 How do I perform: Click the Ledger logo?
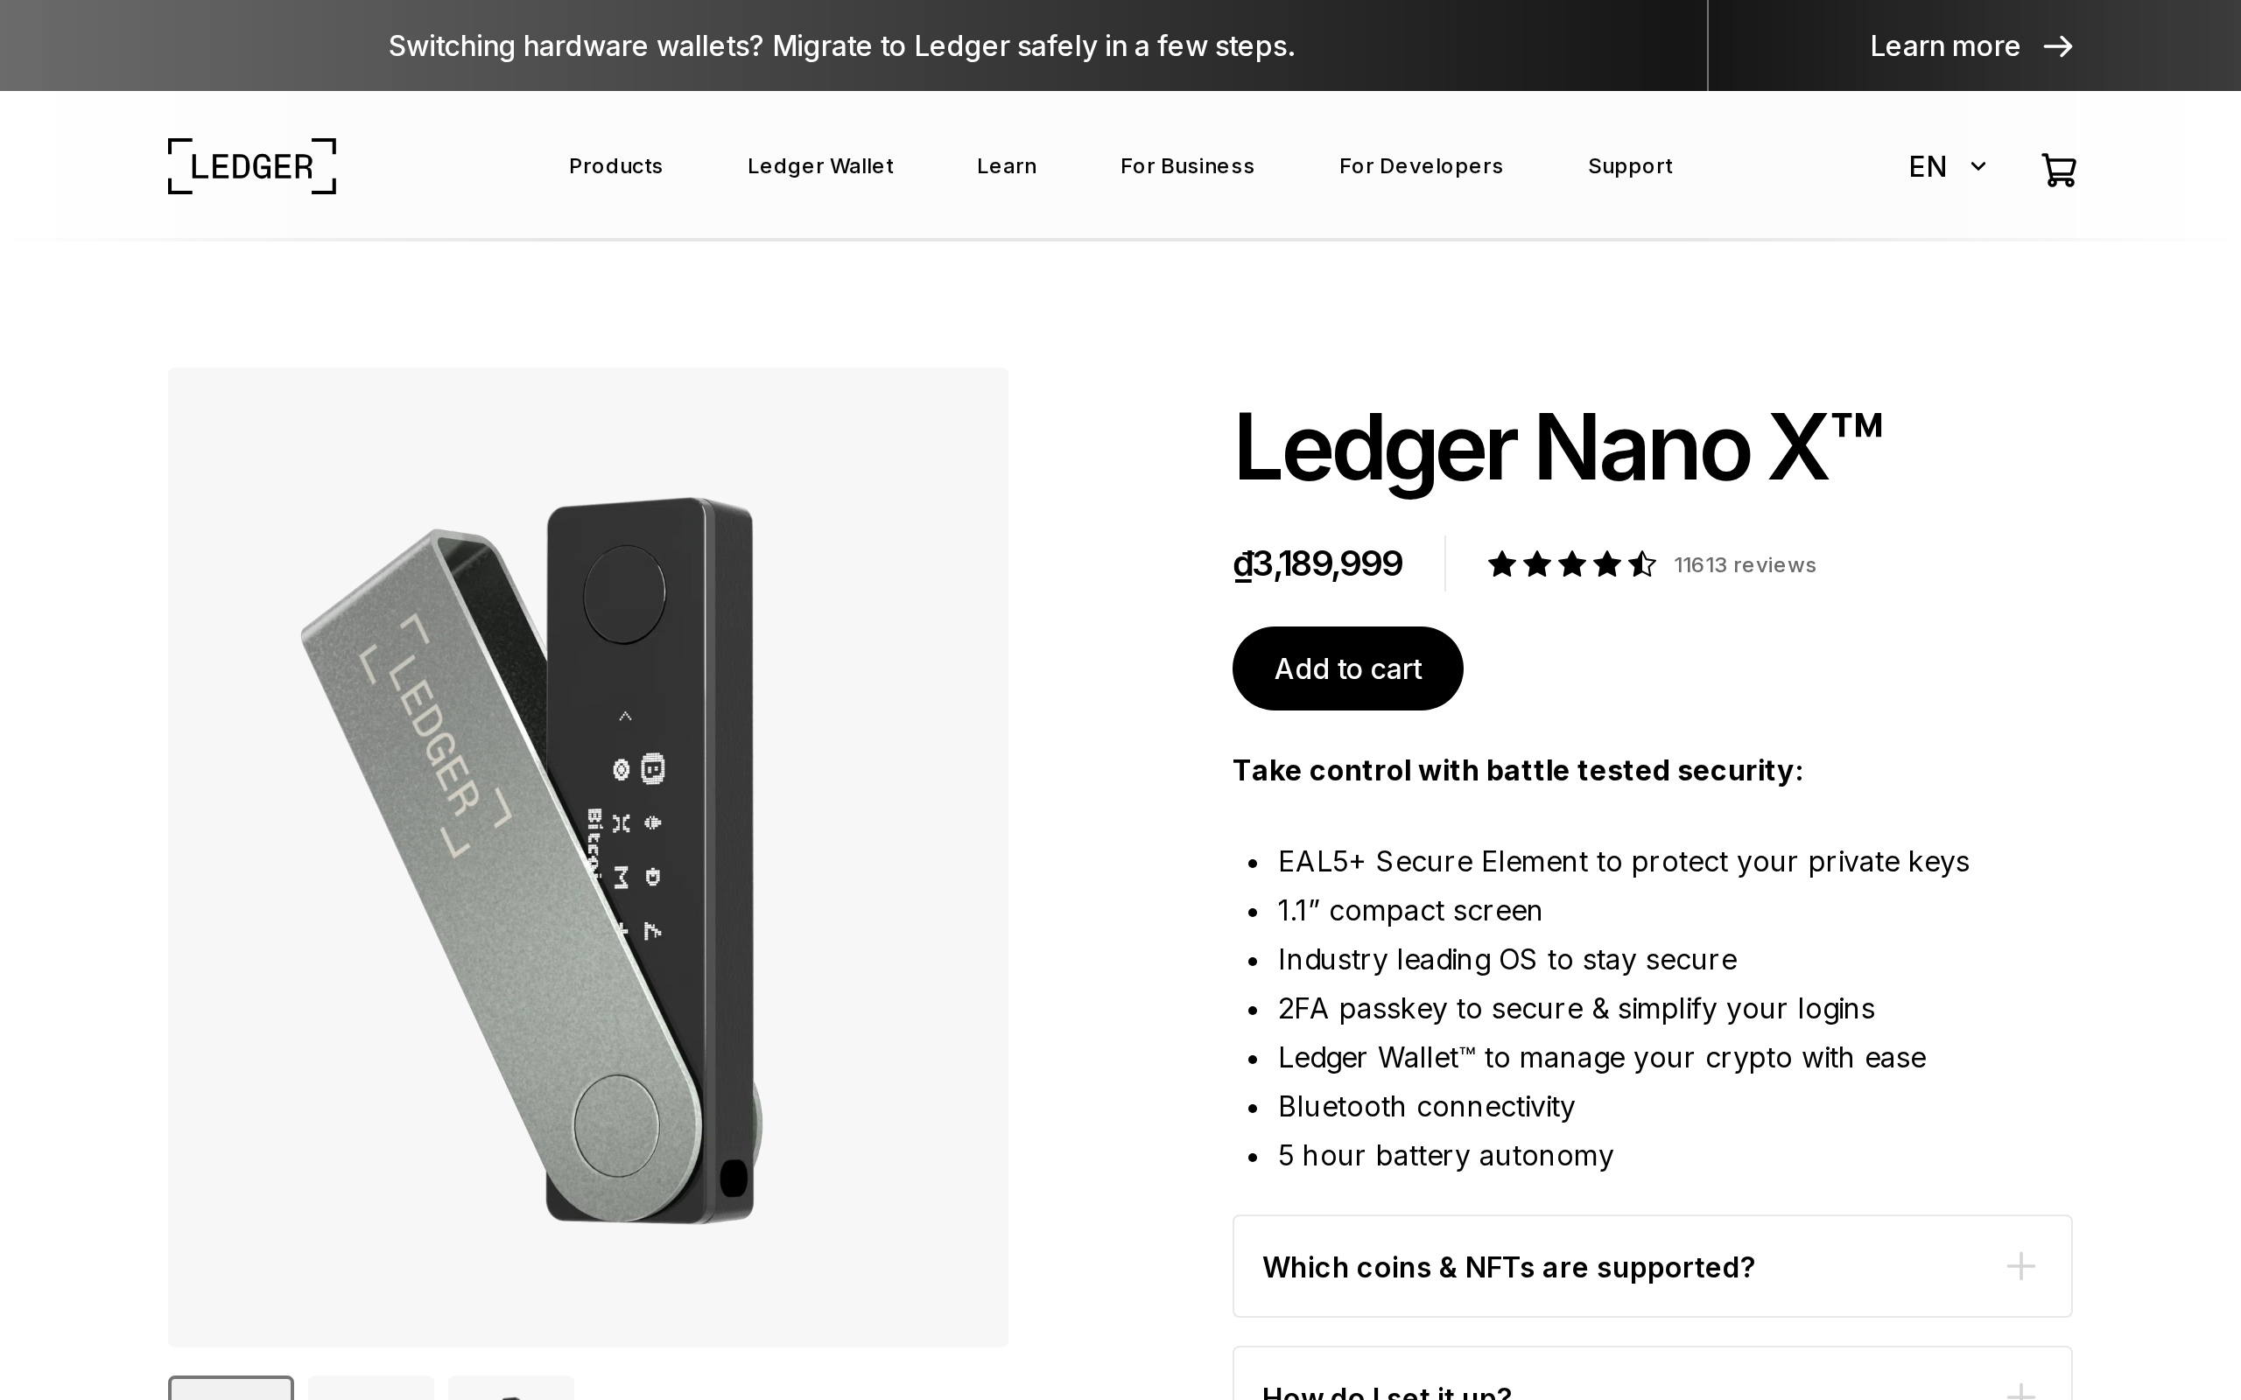(252, 166)
